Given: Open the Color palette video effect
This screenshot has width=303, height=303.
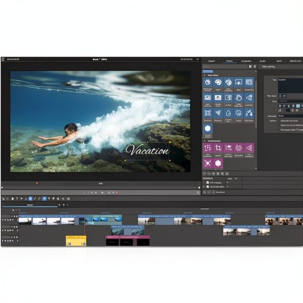Looking at the screenshot, I should pyautogui.click(x=218, y=84).
